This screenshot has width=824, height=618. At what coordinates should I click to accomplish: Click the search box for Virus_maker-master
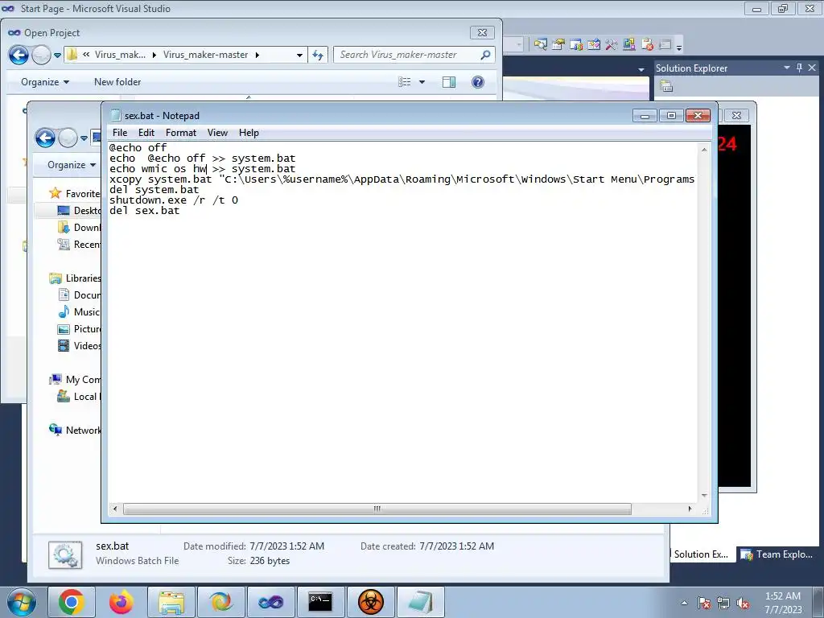tap(414, 55)
